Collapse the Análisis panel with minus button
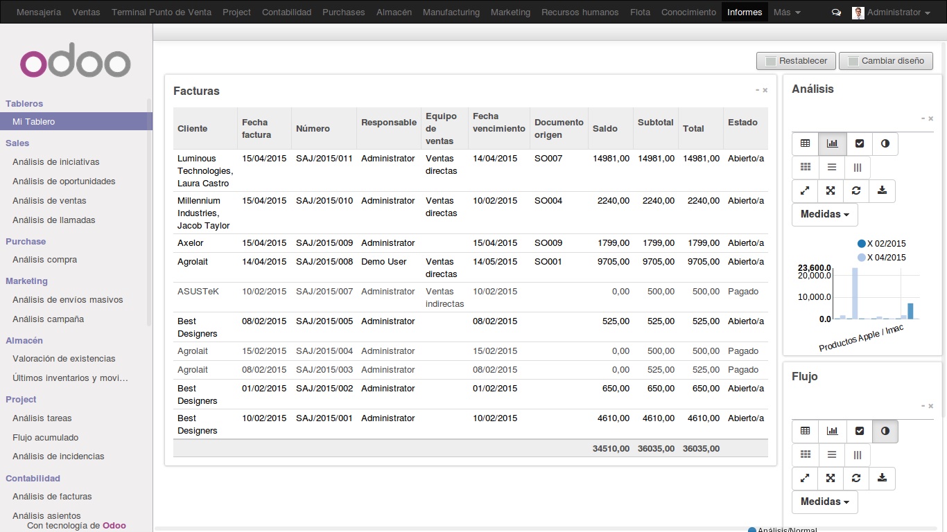This screenshot has width=947, height=532. click(923, 118)
